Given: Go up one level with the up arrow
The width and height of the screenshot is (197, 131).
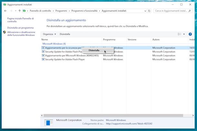Looking at the screenshot, I should pyautogui.click(x=20, y=11).
